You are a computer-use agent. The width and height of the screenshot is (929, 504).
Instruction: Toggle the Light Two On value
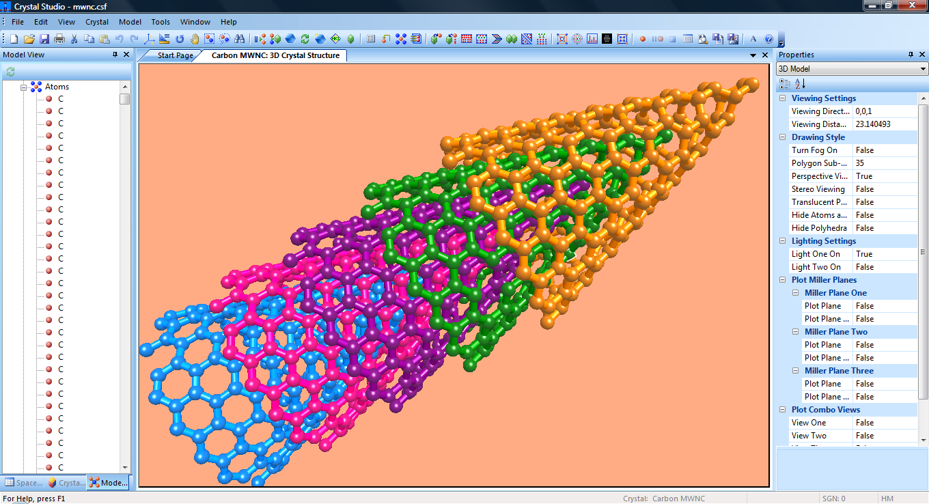(x=885, y=267)
